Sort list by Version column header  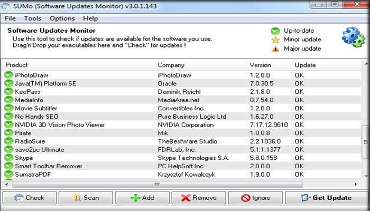[269, 65]
